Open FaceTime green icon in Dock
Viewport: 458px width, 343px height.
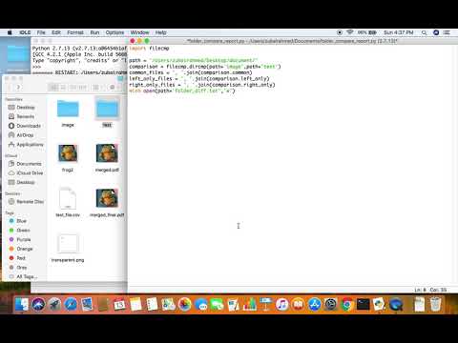218,304
